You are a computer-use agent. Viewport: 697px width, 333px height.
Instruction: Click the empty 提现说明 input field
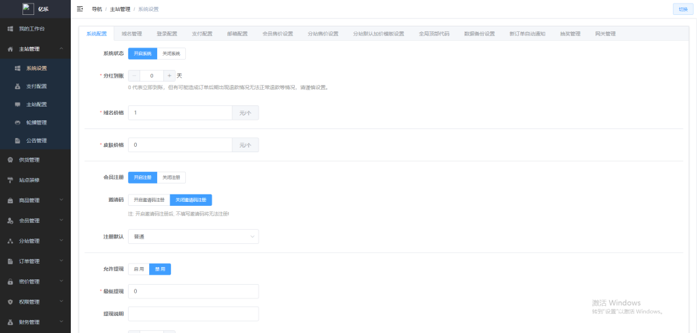click(193, 314)
